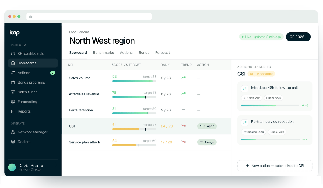323x188 pixels.
Task: Click 48h follow-up call progress bar
Action: click(x=270, y=106)
